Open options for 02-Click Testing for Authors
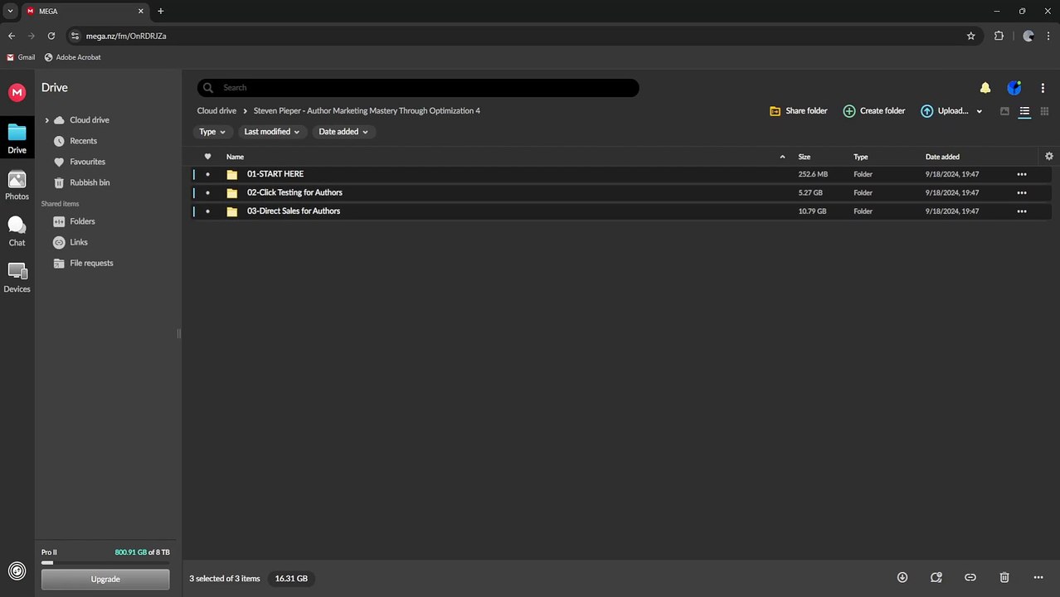The height and width of the screenshot is (597, 1060). [1022, 192]
